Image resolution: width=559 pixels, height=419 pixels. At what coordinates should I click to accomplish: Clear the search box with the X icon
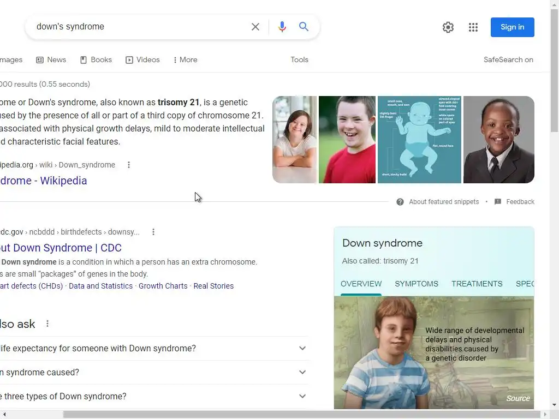pos(255,27)
